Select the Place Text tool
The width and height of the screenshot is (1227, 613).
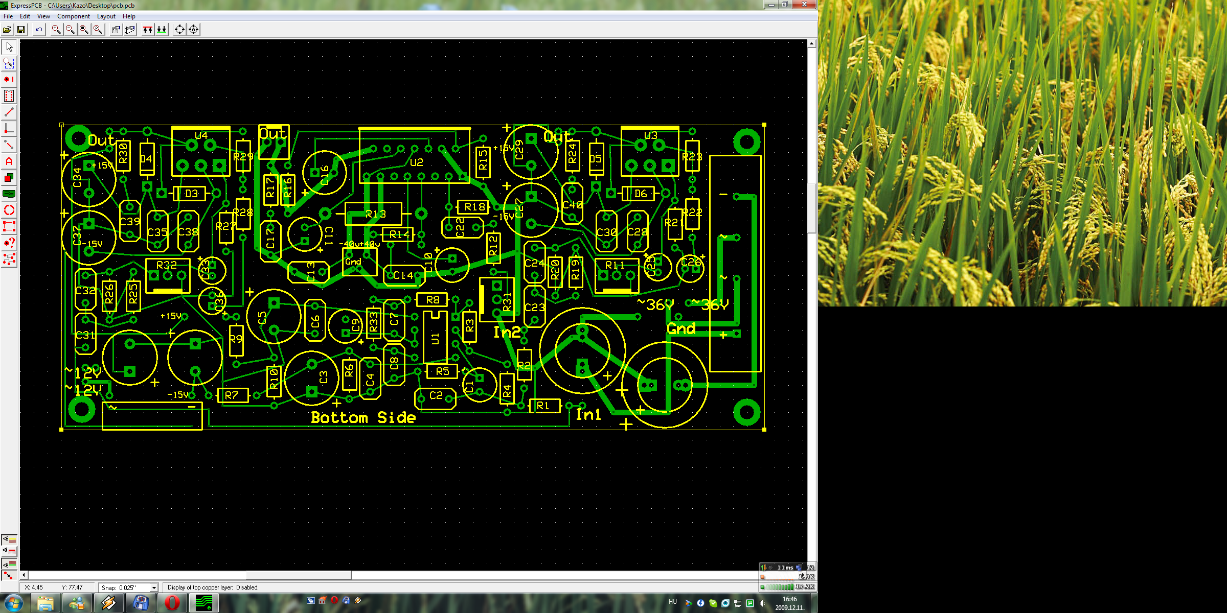tap(9, 161)
